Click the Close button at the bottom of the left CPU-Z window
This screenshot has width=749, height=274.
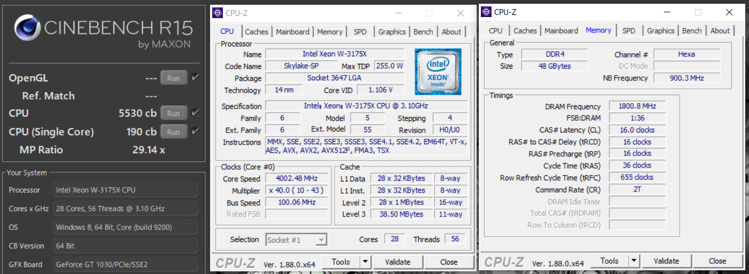pyautogui.click(x=449, y=261)
